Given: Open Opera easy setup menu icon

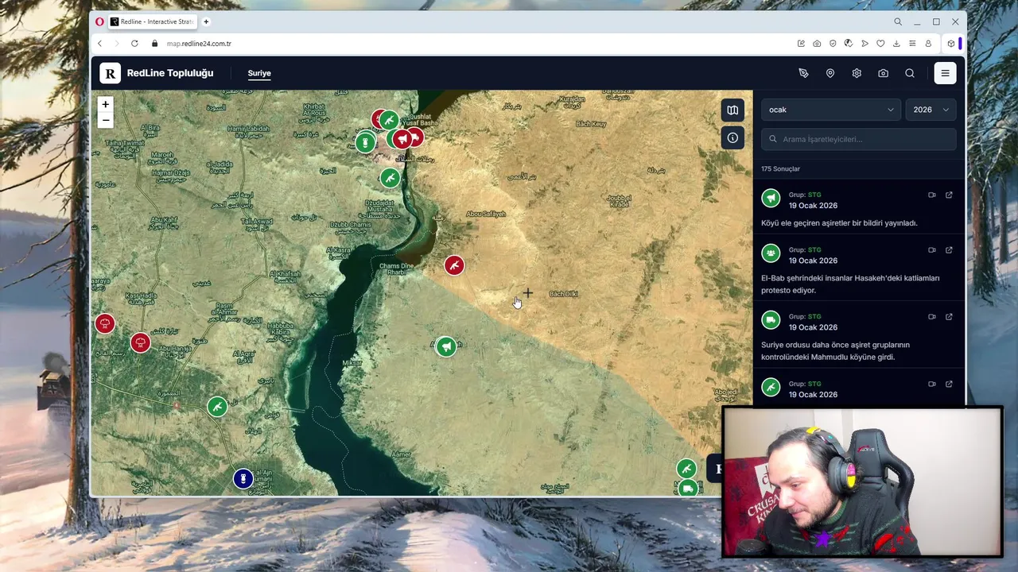Looking at the screenshot, I should coord(912,44).
